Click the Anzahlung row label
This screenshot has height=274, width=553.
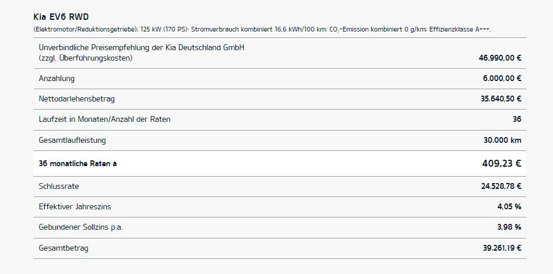coord(57,79)
